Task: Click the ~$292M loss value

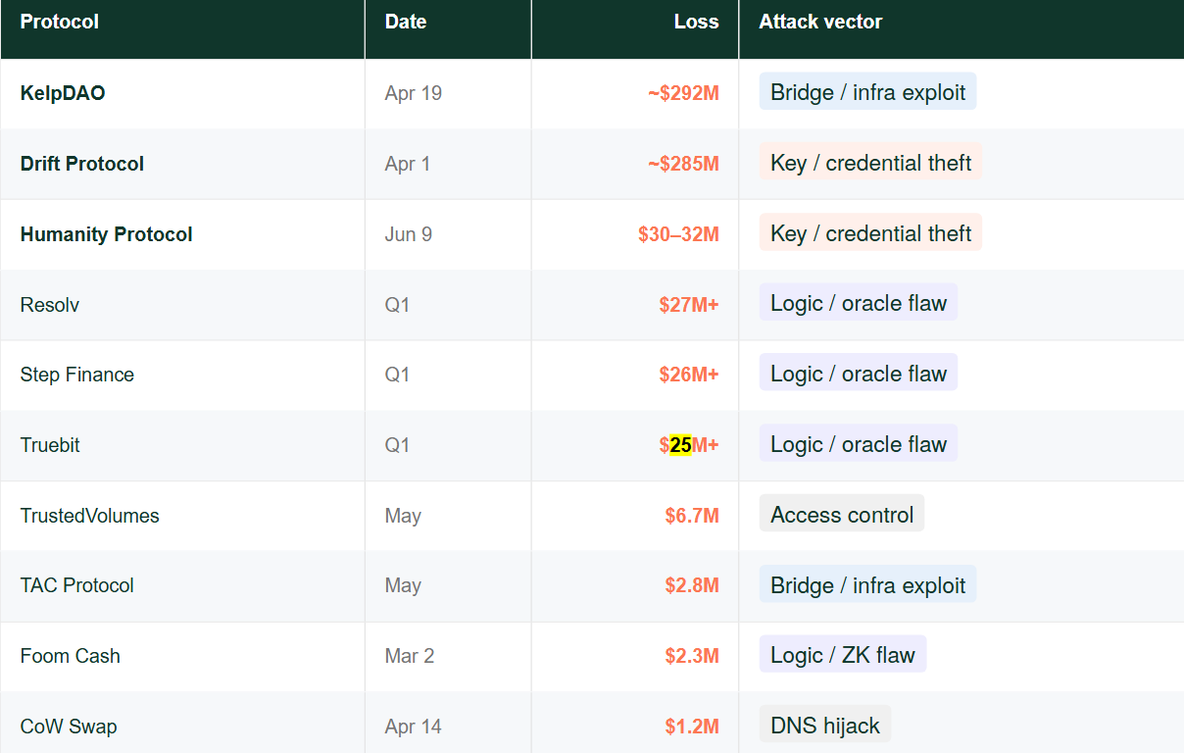Action: click(x=683, y=93)
